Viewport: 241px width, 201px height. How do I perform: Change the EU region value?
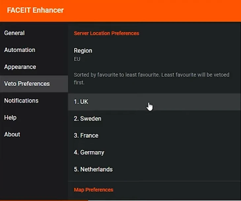[77, 59]
